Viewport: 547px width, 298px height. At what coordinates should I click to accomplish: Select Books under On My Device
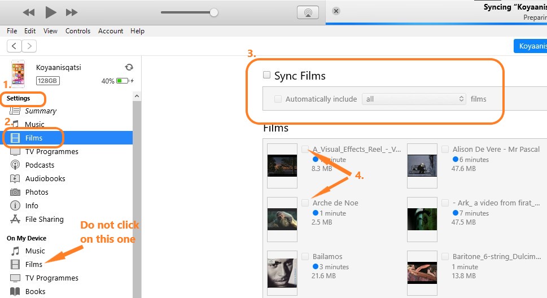coord(35,291)
